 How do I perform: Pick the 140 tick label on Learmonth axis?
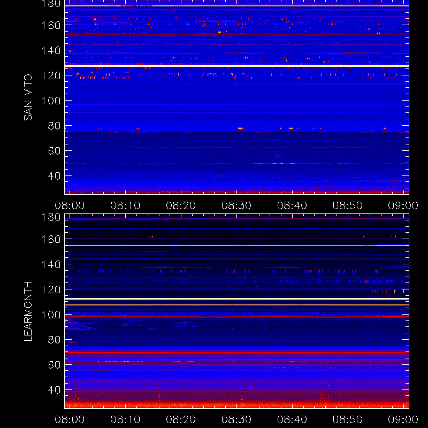point(51,264)
